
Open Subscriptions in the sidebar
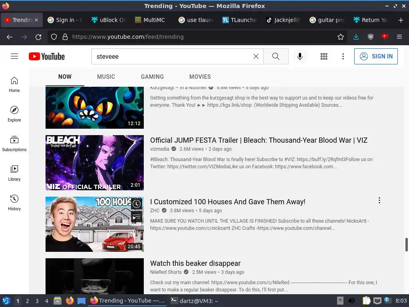pyautogui.click(x=14, y=144)
